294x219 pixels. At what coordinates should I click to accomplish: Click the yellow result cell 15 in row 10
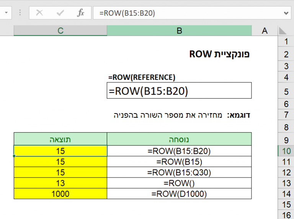coord(60,151)
